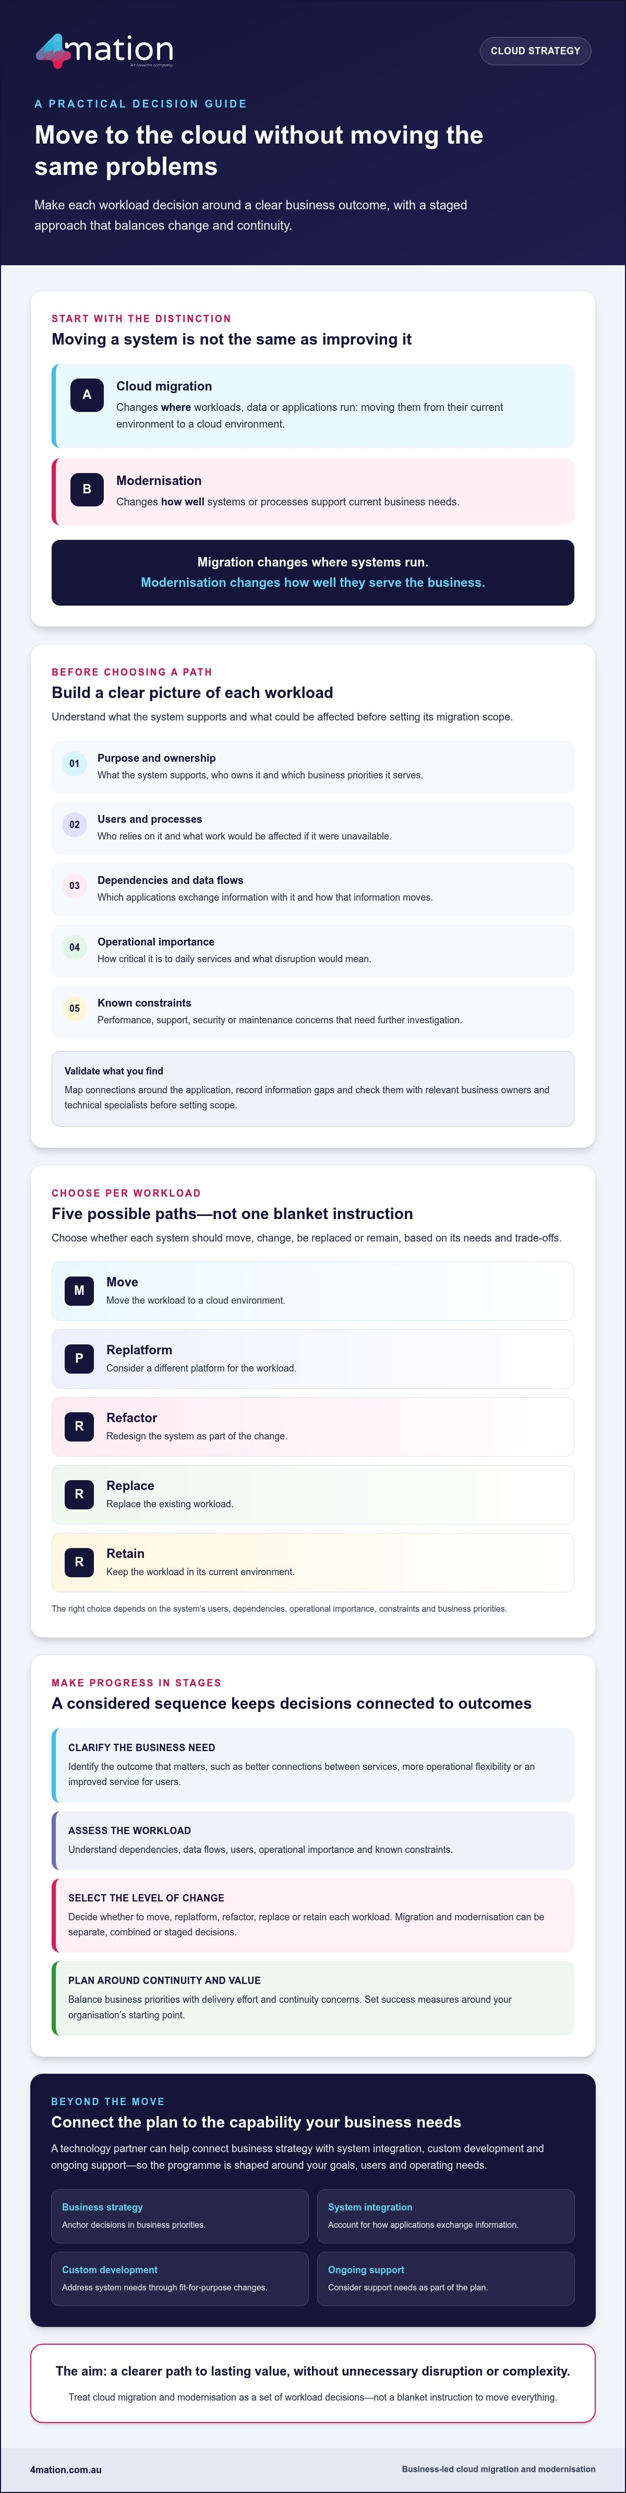The width and height of the screenshot is (626, 2493).
Task: Click the 05 Known constraints badge
Action: 75,1009
